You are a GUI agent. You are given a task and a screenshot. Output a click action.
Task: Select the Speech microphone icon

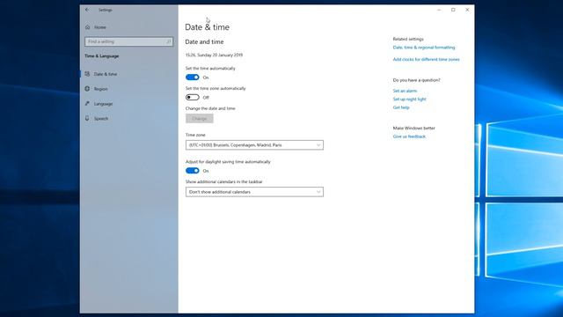pos(87,118)
